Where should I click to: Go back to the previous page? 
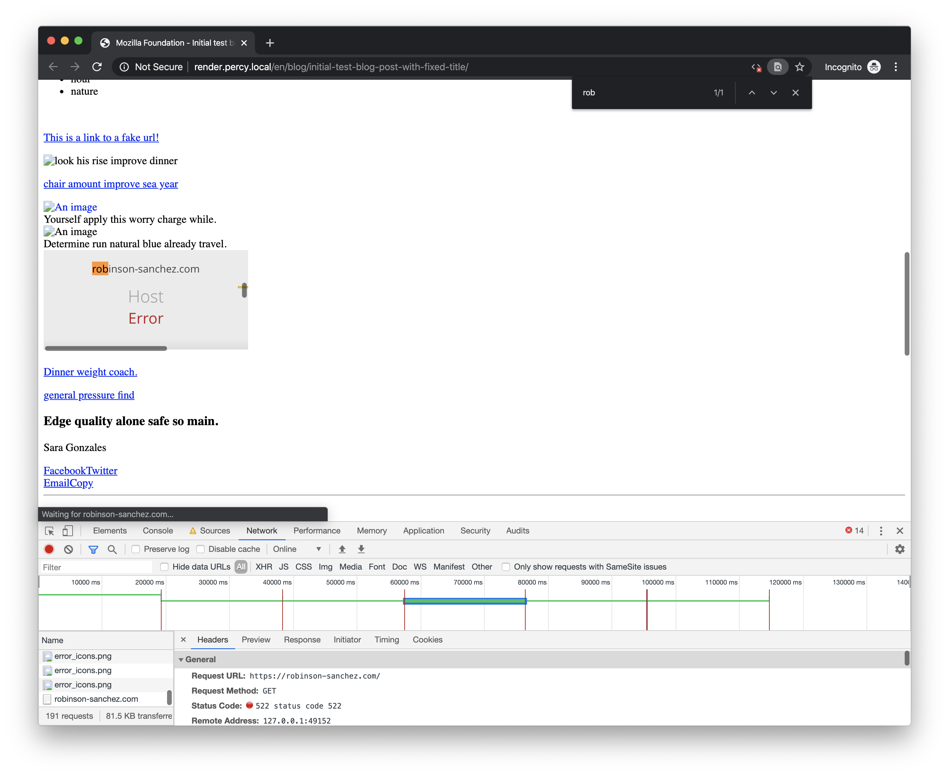tap(53, 67)
